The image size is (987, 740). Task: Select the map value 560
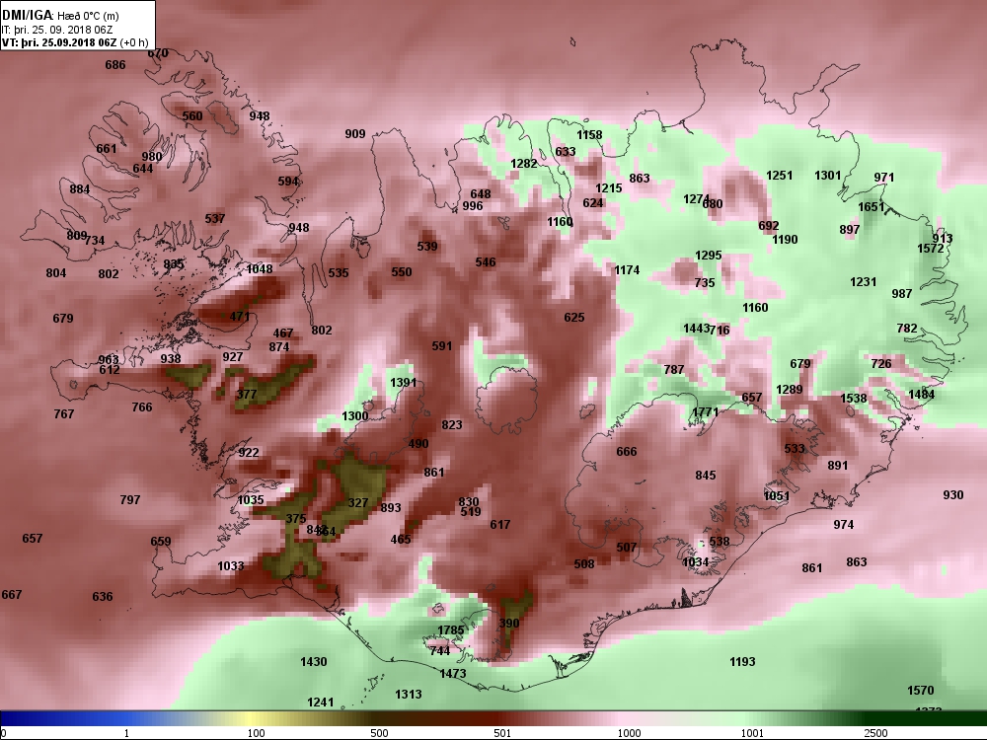(x=192, y=115)
